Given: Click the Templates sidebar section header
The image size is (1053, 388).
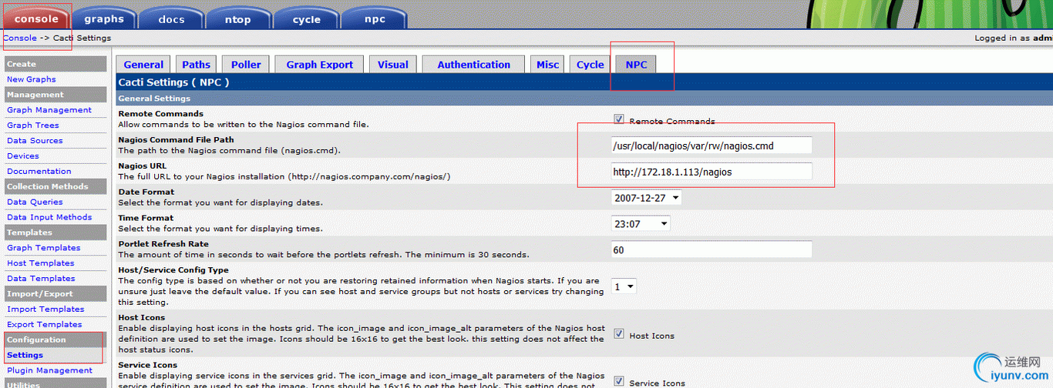Looking at the screenshot, I should [x=55, y=232].
